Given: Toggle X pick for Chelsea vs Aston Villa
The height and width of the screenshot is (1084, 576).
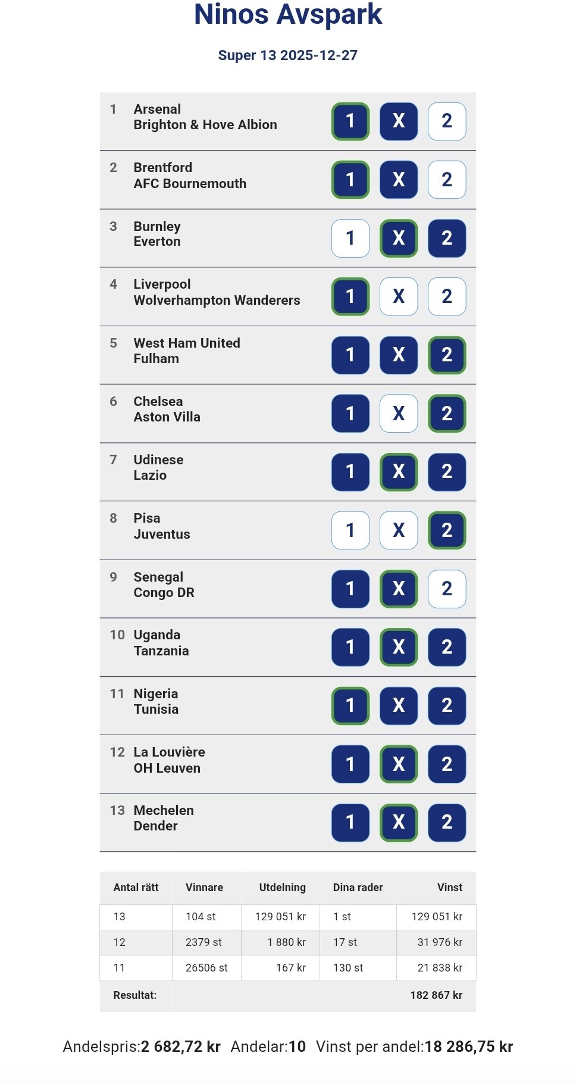Looking at the screenshot, I should 399,414.
